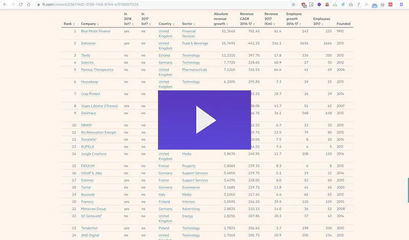Sort table by Sector column
The height and width of the screenshot is (240, 409).
[188, 23]
